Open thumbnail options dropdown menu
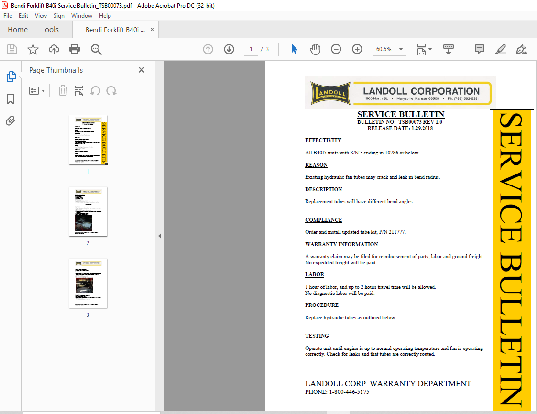537x414 pixels. [37, 91]
